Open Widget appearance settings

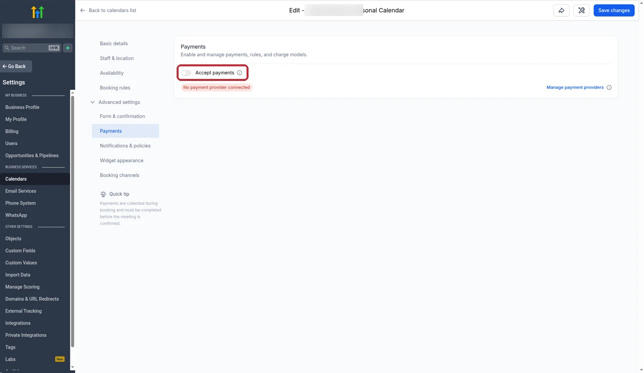122,160
